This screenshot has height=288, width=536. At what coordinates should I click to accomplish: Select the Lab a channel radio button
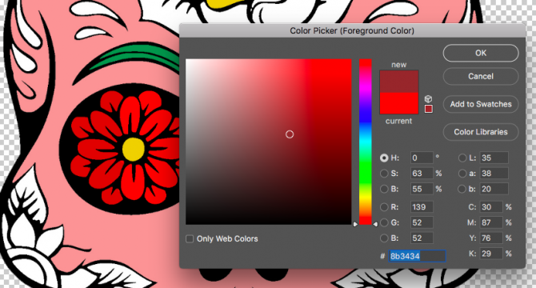[462, 174]
